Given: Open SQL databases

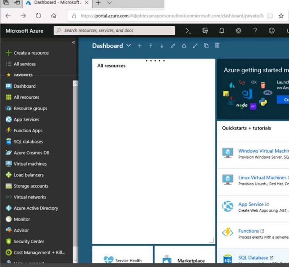Looking at the screenshot, I should coord(24,142).
